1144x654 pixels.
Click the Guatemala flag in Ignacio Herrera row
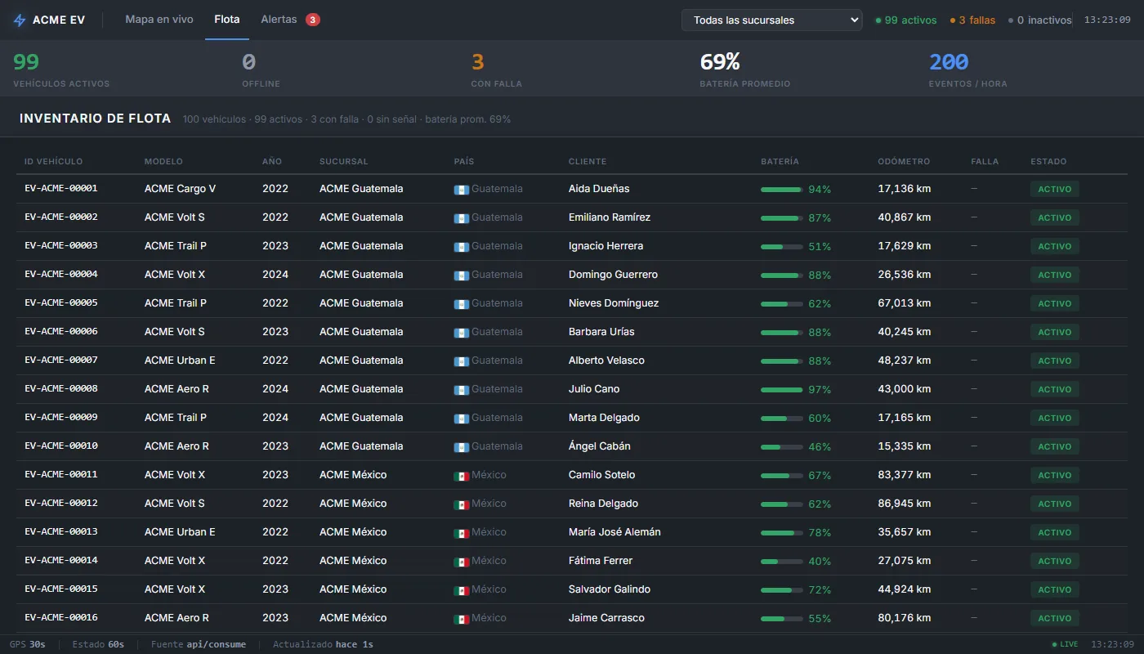click(461, 247)
